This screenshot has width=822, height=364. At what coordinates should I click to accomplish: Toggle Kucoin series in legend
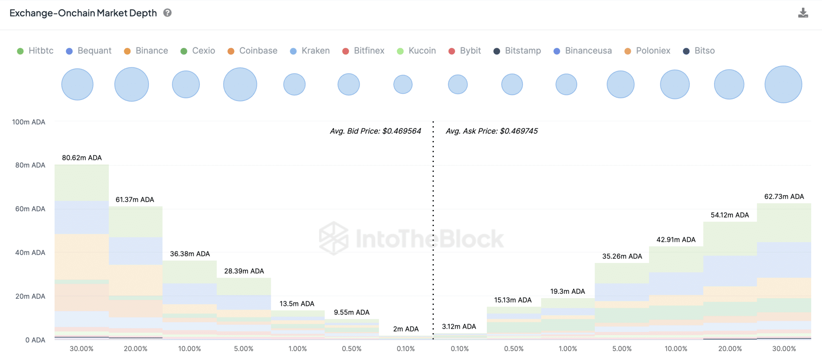point(416,51)
